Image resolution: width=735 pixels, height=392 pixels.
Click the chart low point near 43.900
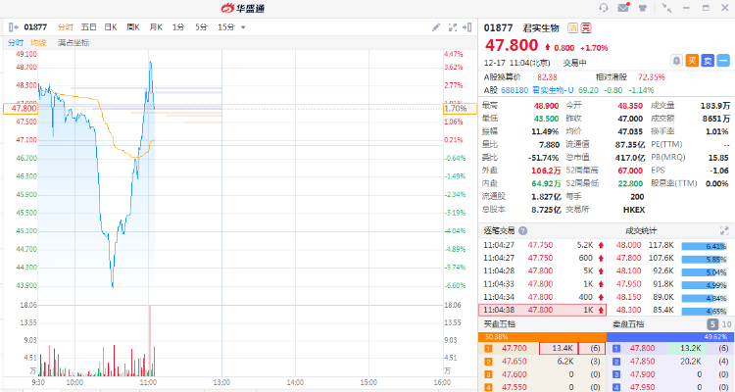(113, 285)
